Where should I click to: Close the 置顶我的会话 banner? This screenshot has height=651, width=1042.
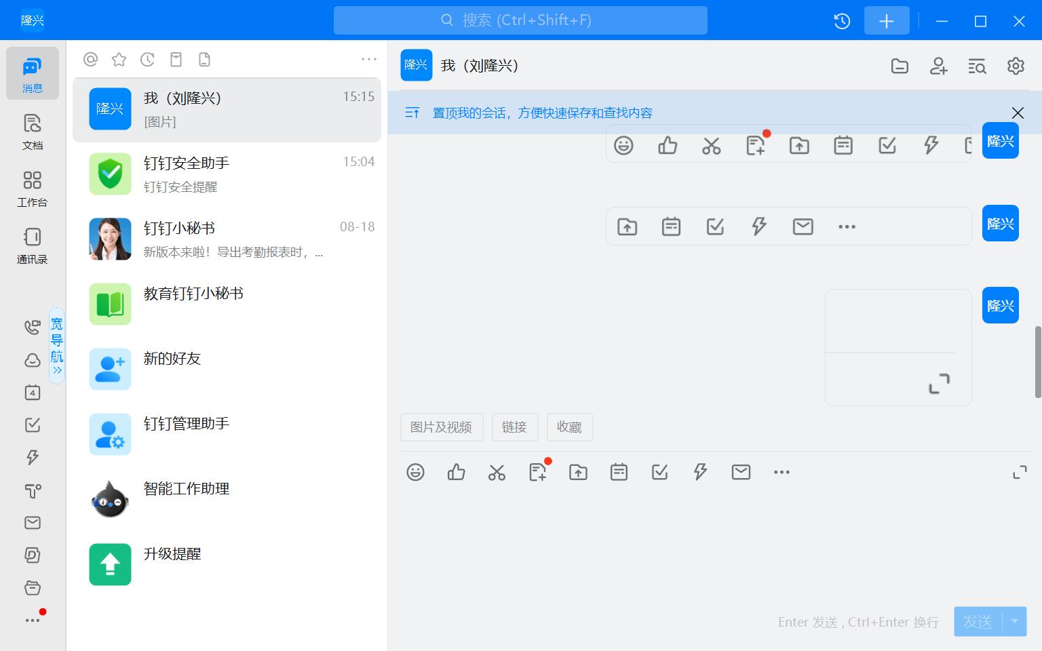coord(1018,113)
